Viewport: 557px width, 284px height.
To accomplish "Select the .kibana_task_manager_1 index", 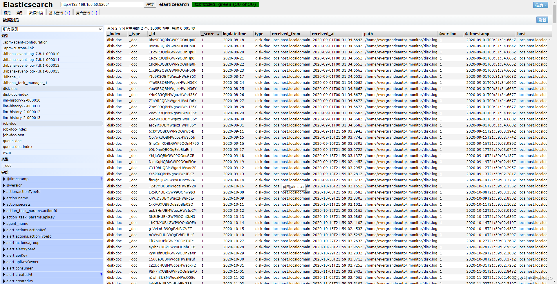I will coord(52,83).
